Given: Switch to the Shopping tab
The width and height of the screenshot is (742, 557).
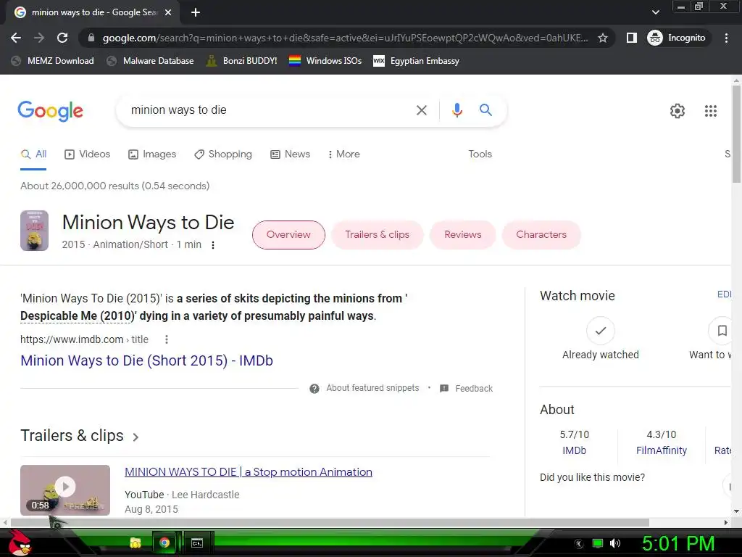Looking at the screenshot, I should tap(223, 154).
